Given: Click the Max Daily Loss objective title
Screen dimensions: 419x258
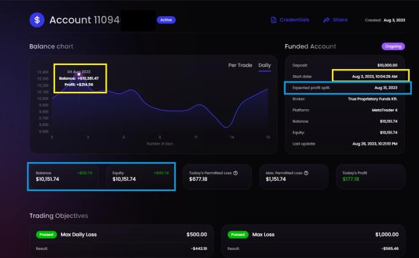Looking at the screenshot, I should 78,235.
